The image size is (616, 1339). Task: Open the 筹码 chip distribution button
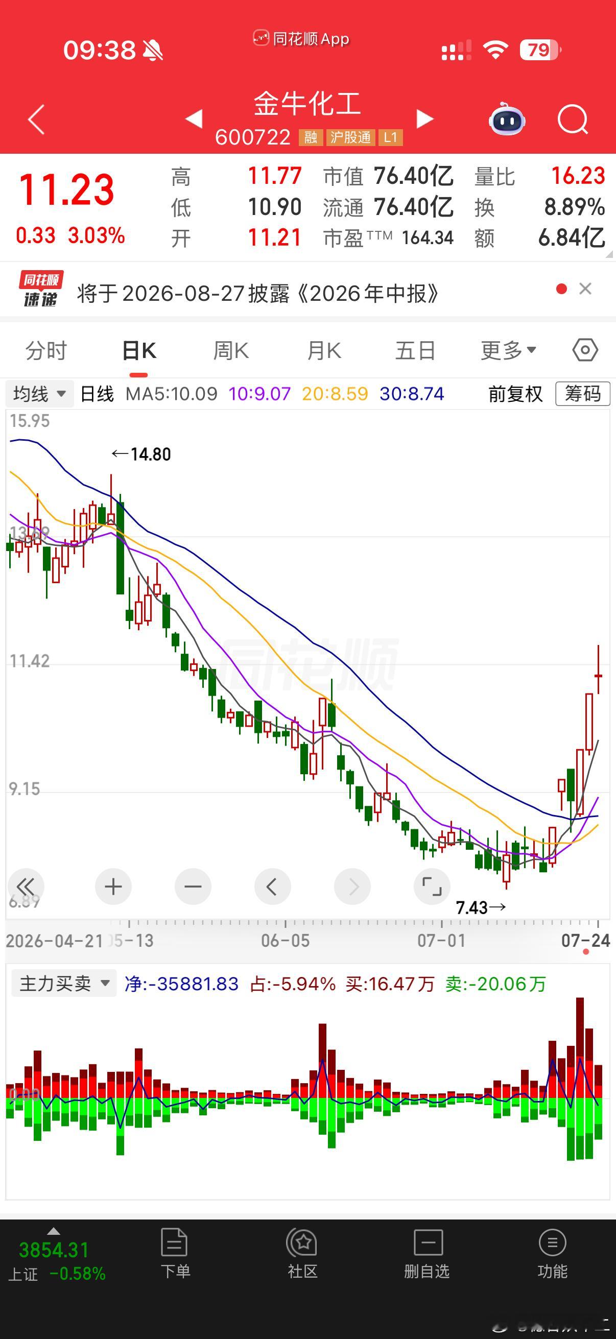point(583,394)
